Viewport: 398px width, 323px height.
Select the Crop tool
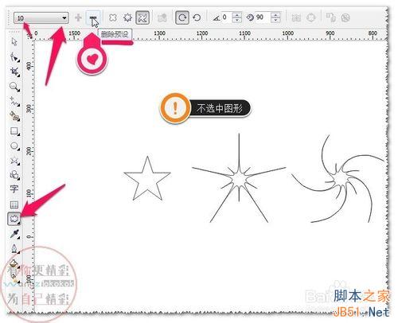(x=14, y=72)
